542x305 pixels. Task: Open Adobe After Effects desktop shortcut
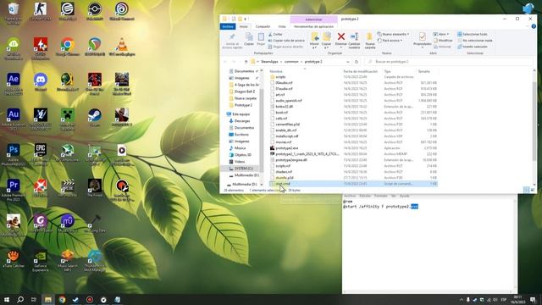[x=14, y=83]
